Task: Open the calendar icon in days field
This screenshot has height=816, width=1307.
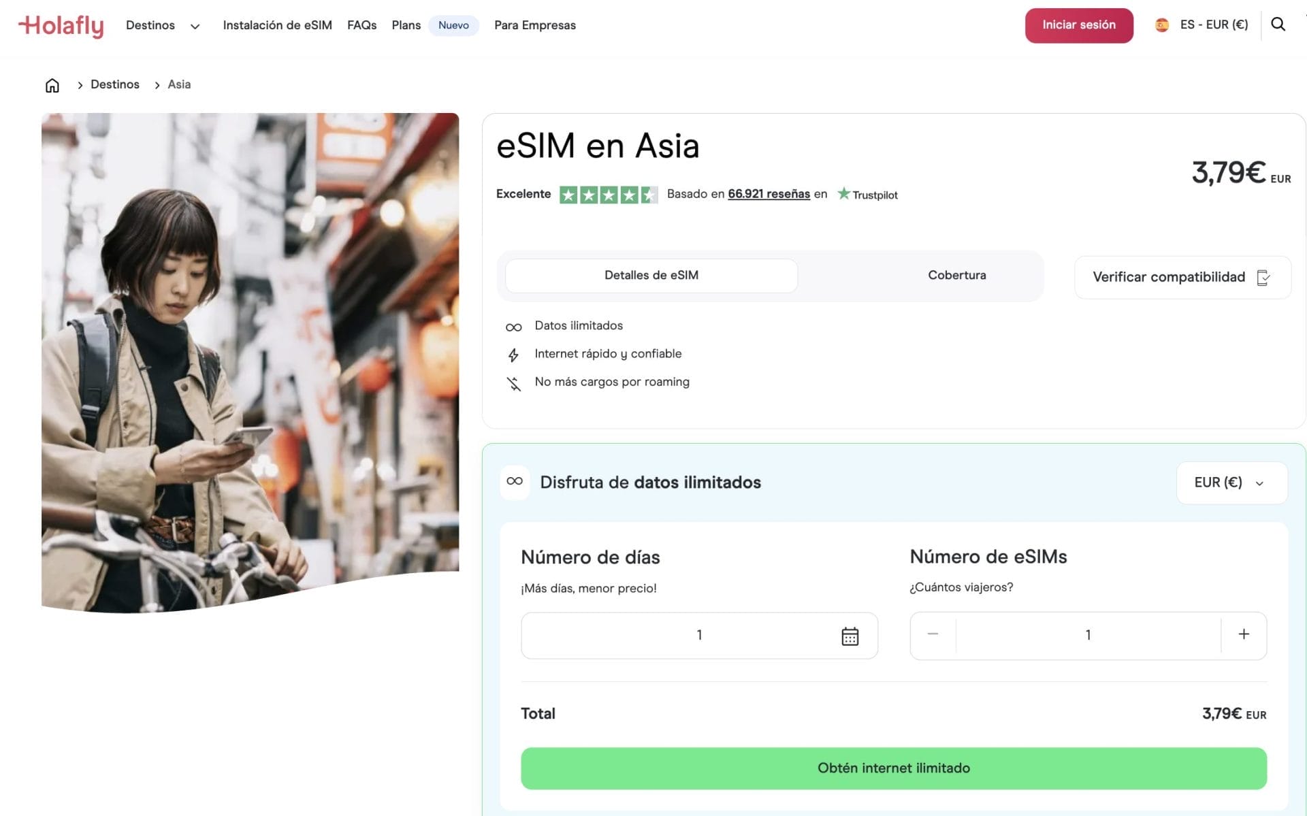Action: [850, 636]
